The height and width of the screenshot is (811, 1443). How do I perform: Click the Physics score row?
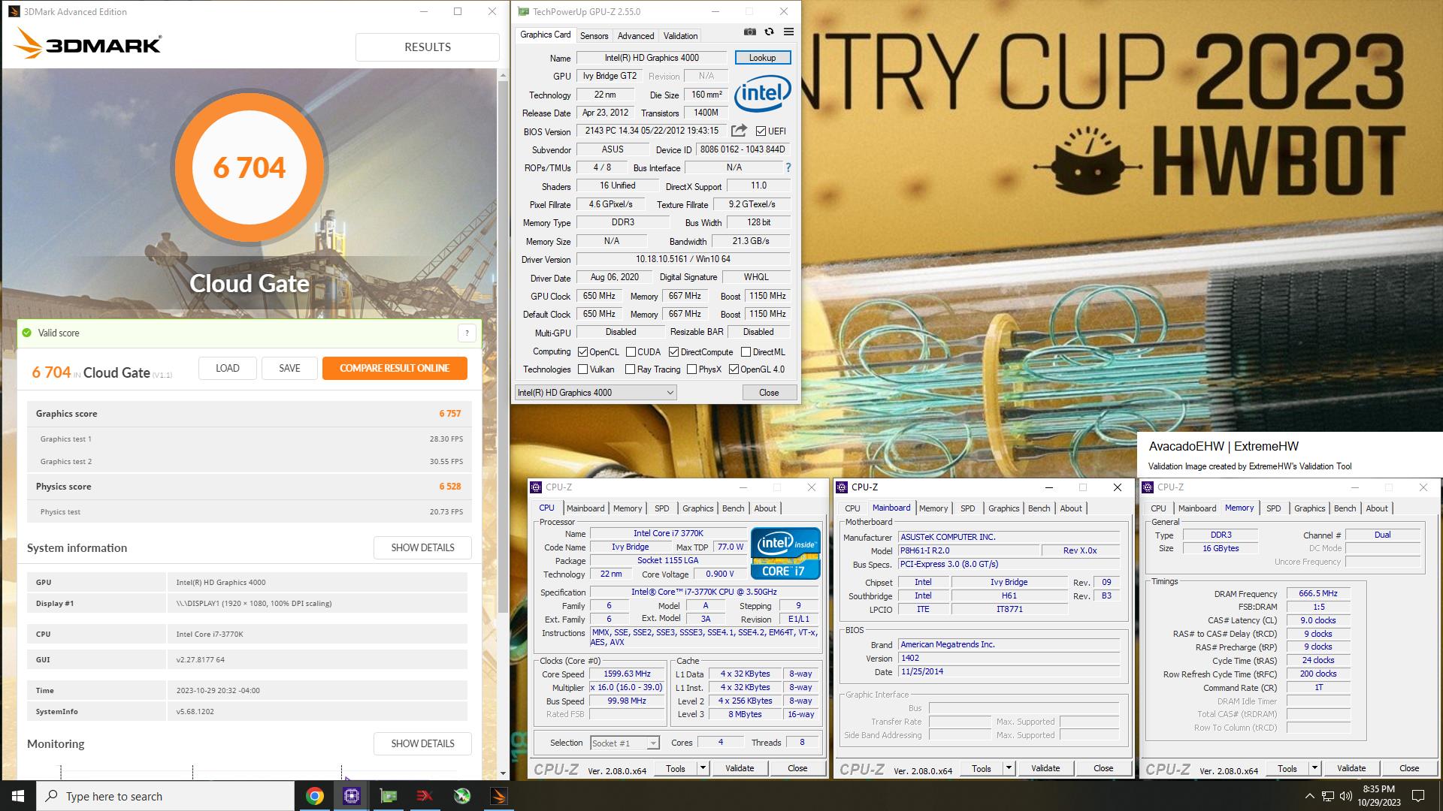point(249,487)
